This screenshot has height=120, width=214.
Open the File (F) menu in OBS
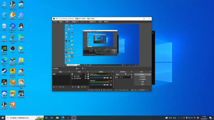coord(55,22)
